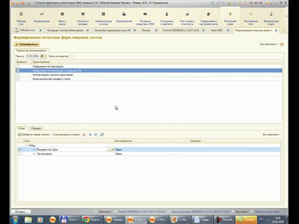Image resolution: width=299 pixels, height=224 pixels.
Task: Open the Номенклатура и склад section
Action: 103,18
